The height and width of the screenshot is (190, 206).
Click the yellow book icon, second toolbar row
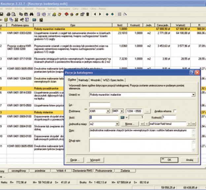point(6,20)
